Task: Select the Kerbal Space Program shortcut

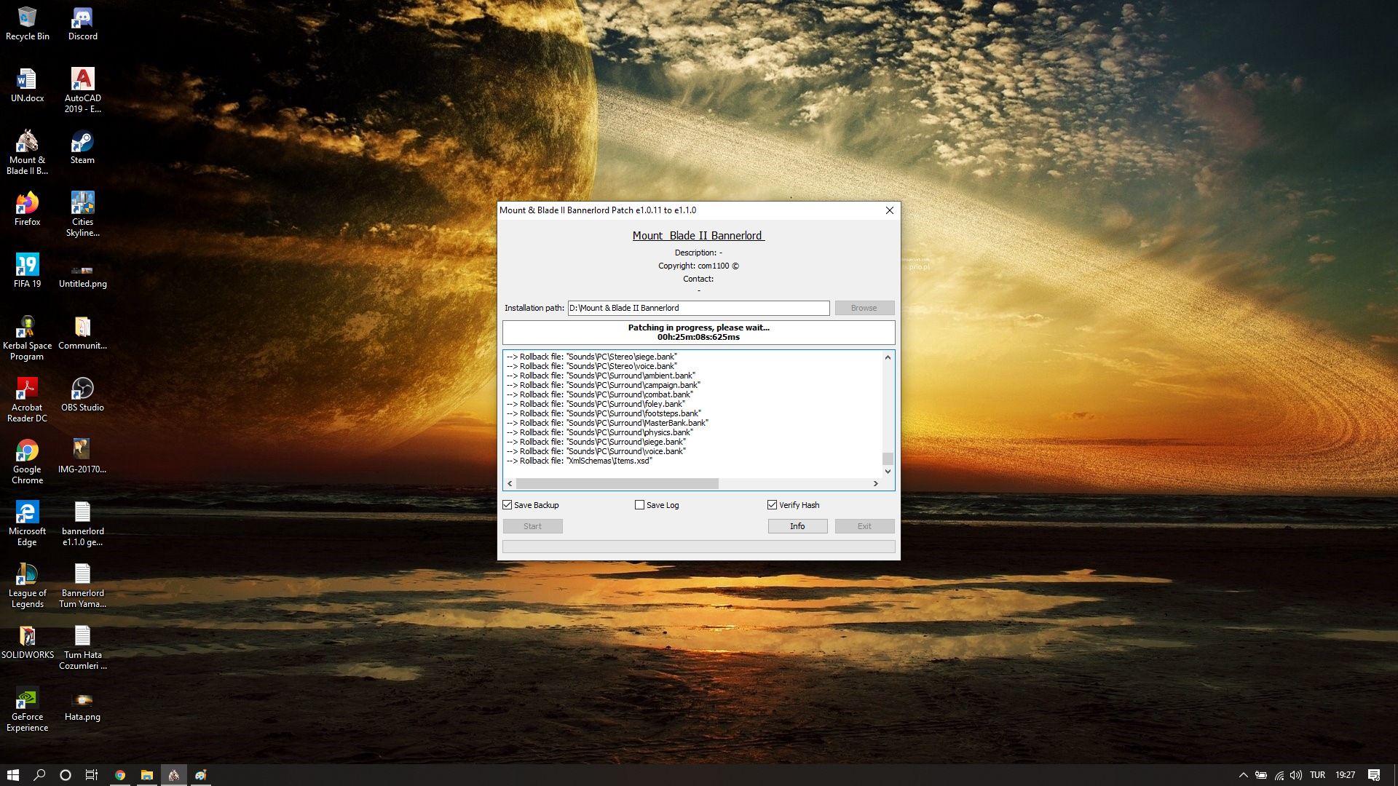Action: (x=28, y=338)
